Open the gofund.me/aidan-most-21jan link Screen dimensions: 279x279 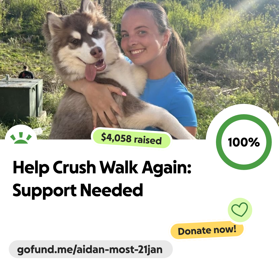(x=91, y=249)
